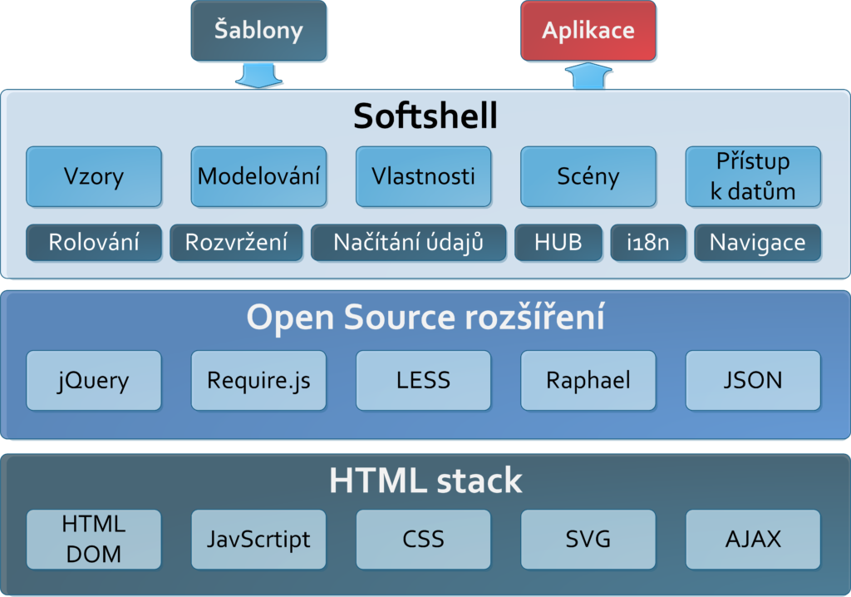The image size is (851, 597).
Task: Select the Načítání údajů box
Action: click(x=409, y=243)
